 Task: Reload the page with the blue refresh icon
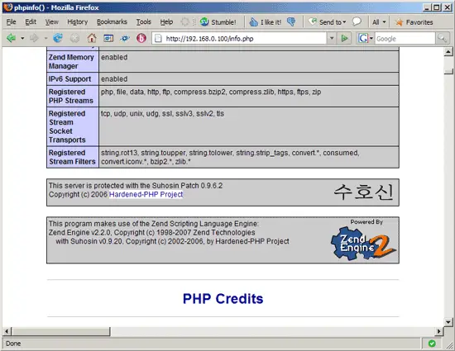pos(58,38)
